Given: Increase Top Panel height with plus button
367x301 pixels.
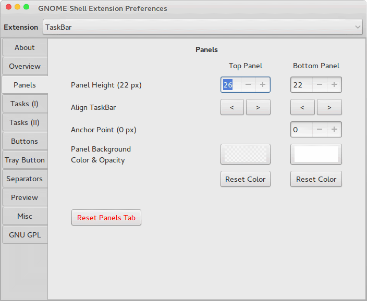Looking at the screenshot, I should (263, 85).
